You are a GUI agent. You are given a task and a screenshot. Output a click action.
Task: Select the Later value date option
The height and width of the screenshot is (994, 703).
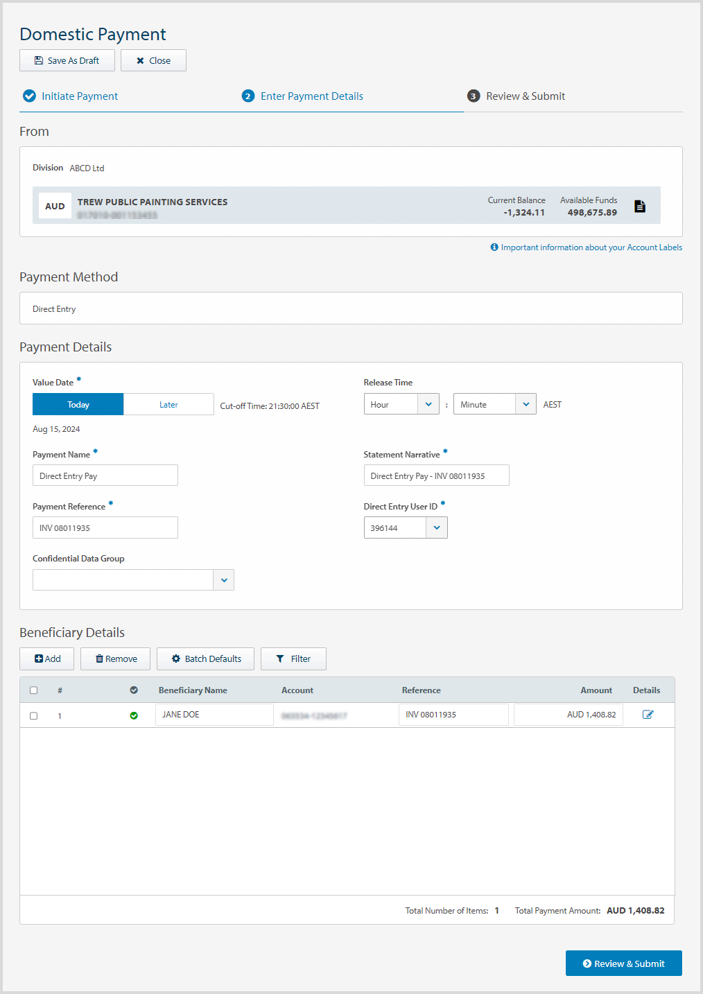coord(168,404)
